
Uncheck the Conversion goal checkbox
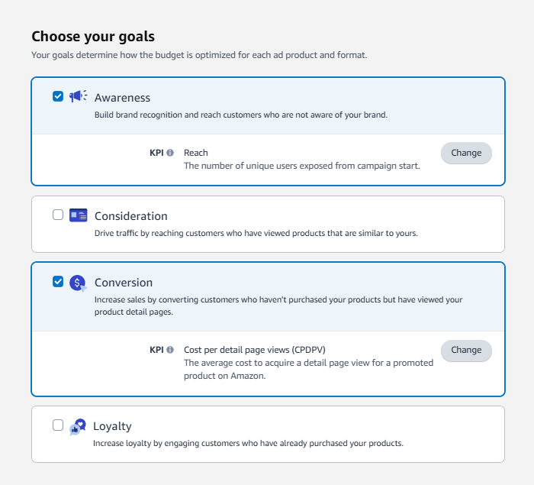click(58, 281)
